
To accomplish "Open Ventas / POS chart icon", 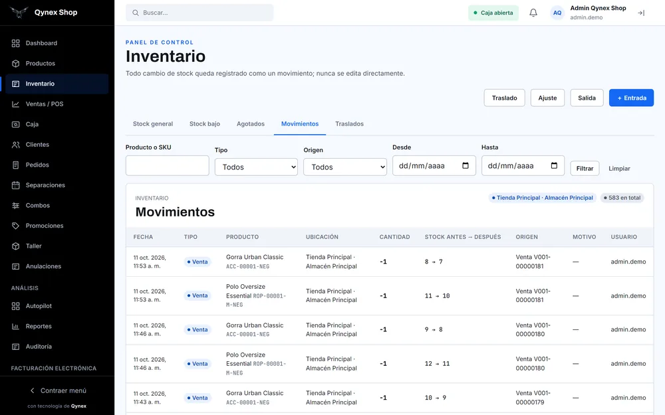I will click(16, 104).
